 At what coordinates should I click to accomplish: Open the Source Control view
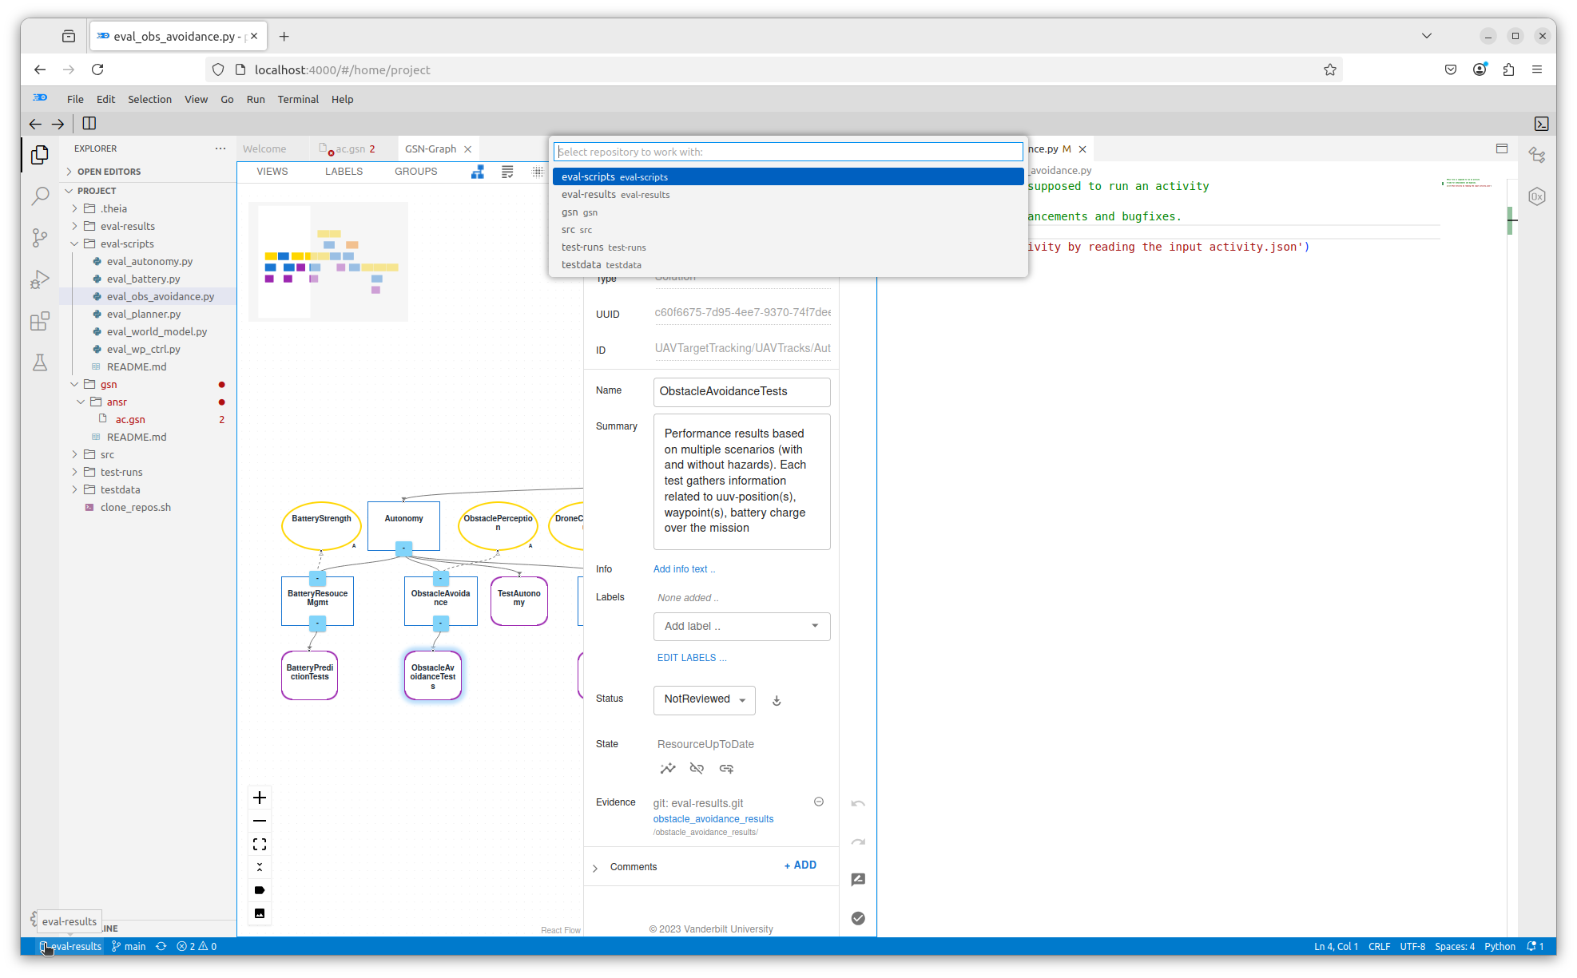[x=40, y=238]
